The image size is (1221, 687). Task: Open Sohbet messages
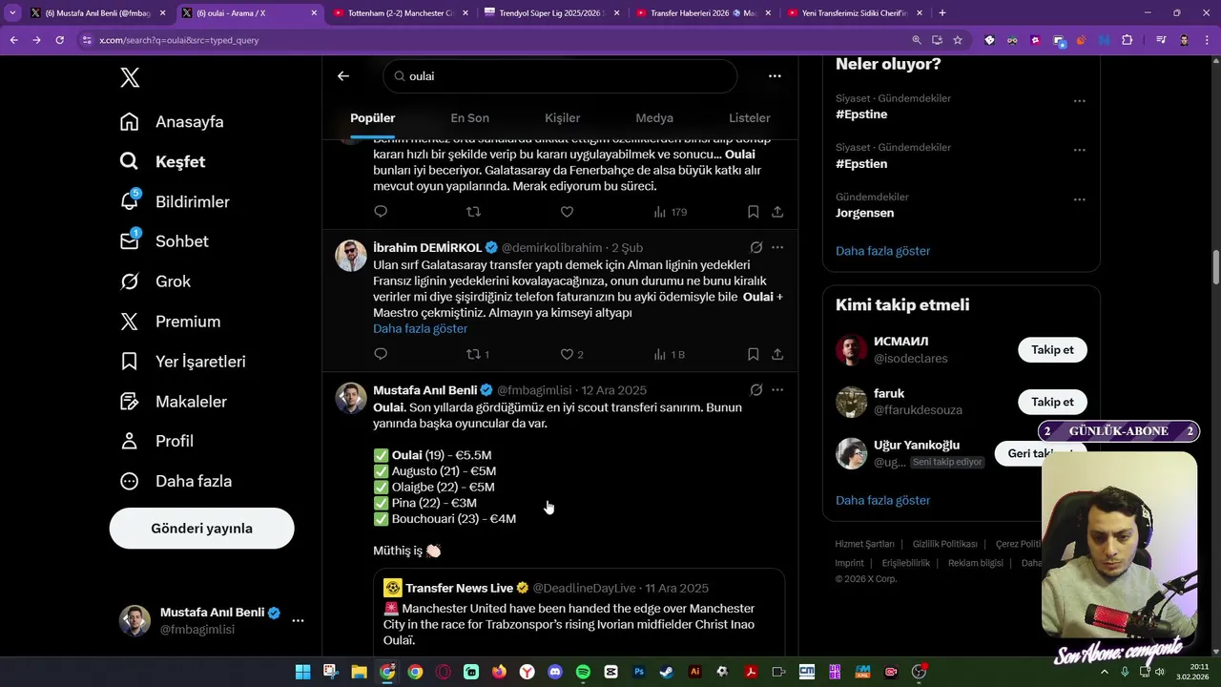click(163, 241)
